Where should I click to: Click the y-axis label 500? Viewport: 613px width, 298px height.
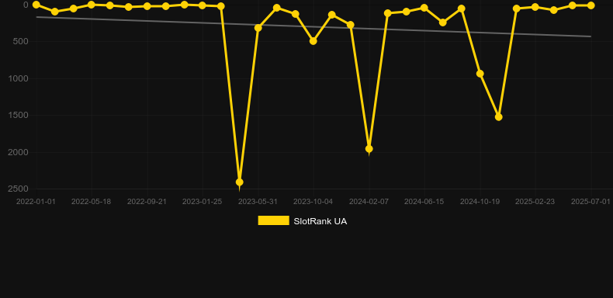coord(21,41)
